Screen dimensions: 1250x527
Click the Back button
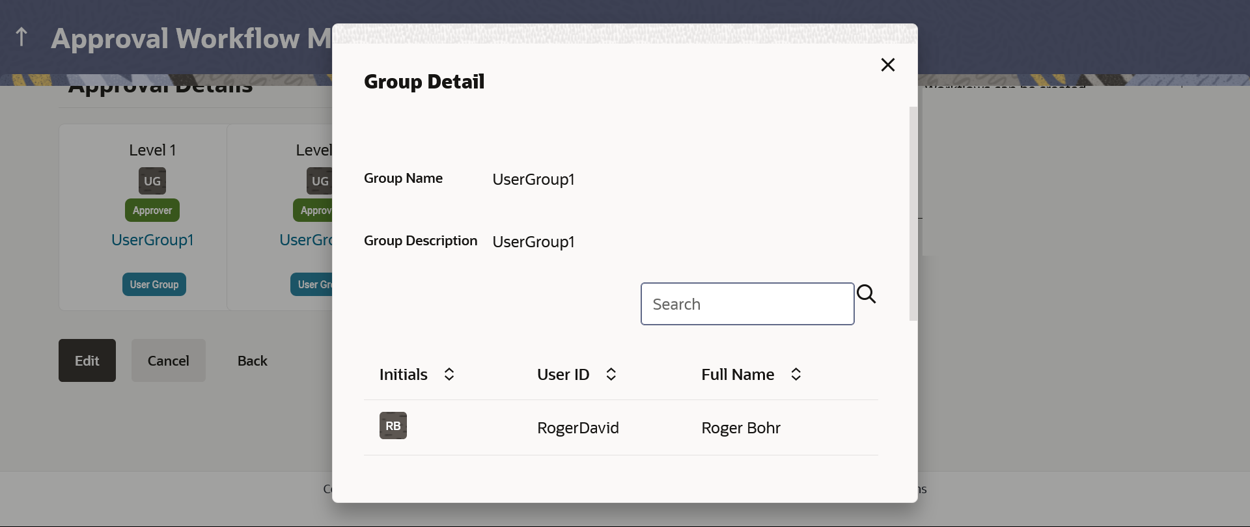coord(252,361)
